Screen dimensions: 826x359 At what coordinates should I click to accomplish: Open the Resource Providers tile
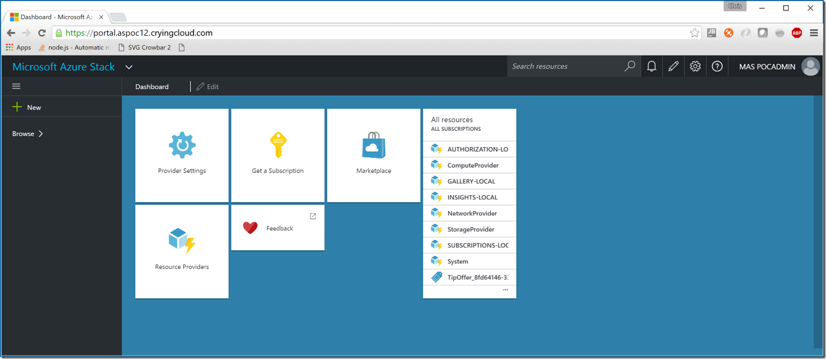point(182,251)
